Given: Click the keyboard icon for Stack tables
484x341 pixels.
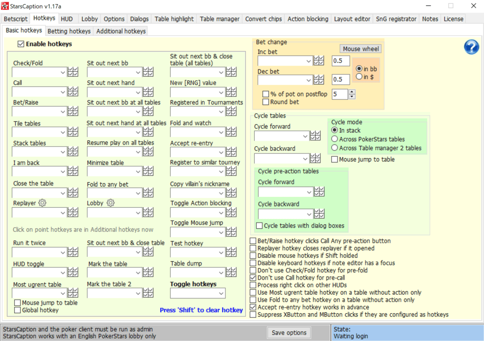Looking at the screenshot, I should tap(73, 152).
